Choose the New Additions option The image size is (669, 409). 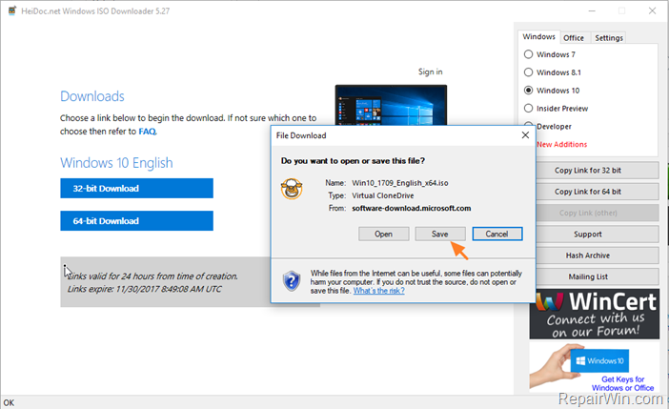562,144
